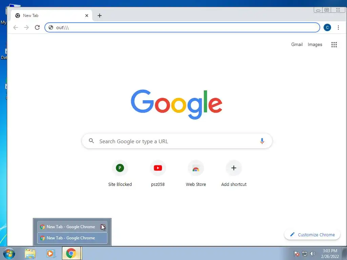
Task: Click the address bar containing out\\\
Action: click(x=182, y=27)
